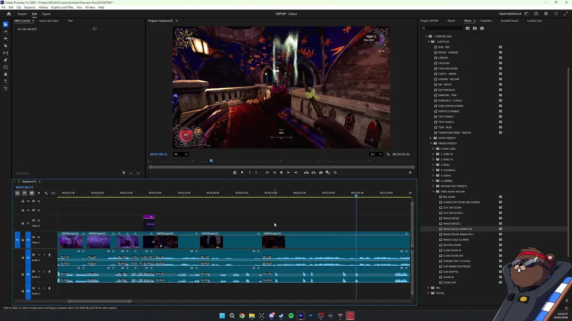Viewport: 572px width, 321px height.
Task: Click the Import button
Action: coord(22,14)
